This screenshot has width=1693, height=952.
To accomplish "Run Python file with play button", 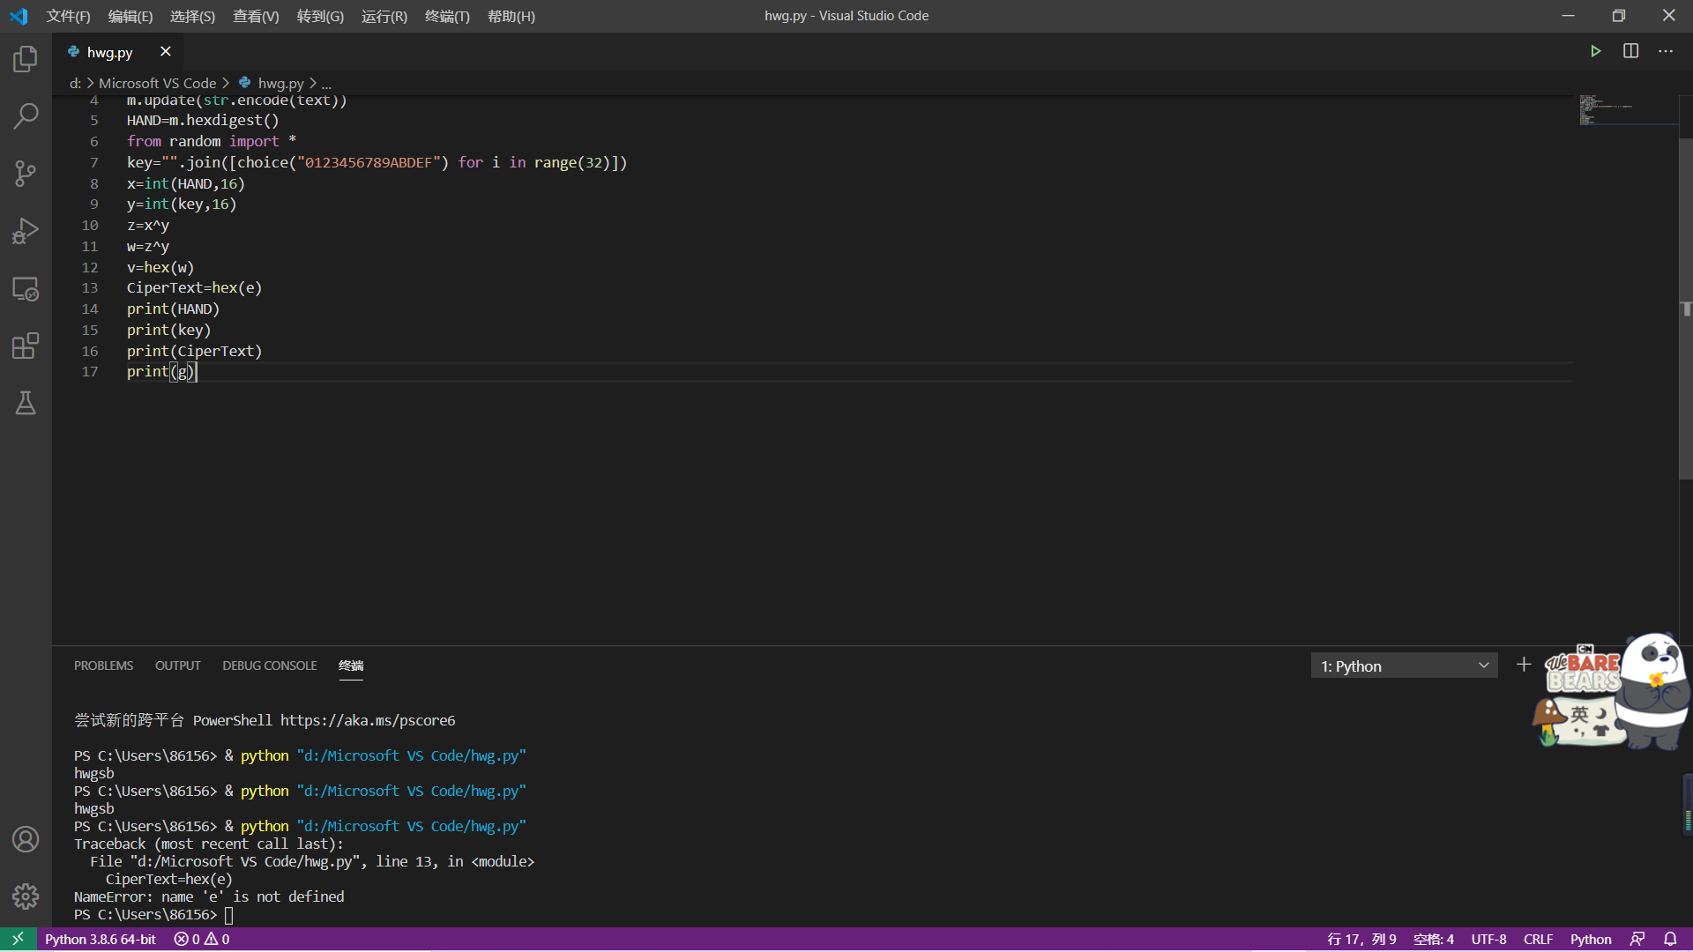I will click(1595, 51).
